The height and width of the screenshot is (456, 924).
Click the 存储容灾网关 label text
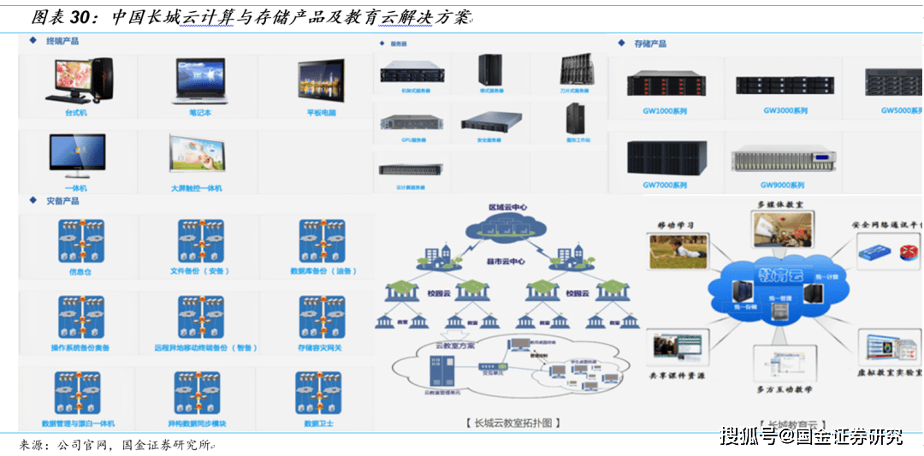(320, 347)
